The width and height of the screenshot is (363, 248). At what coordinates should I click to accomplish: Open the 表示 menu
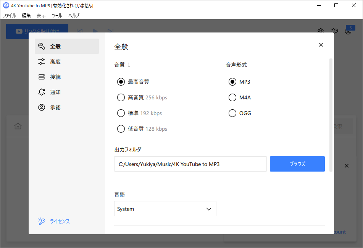click(41, 15)
